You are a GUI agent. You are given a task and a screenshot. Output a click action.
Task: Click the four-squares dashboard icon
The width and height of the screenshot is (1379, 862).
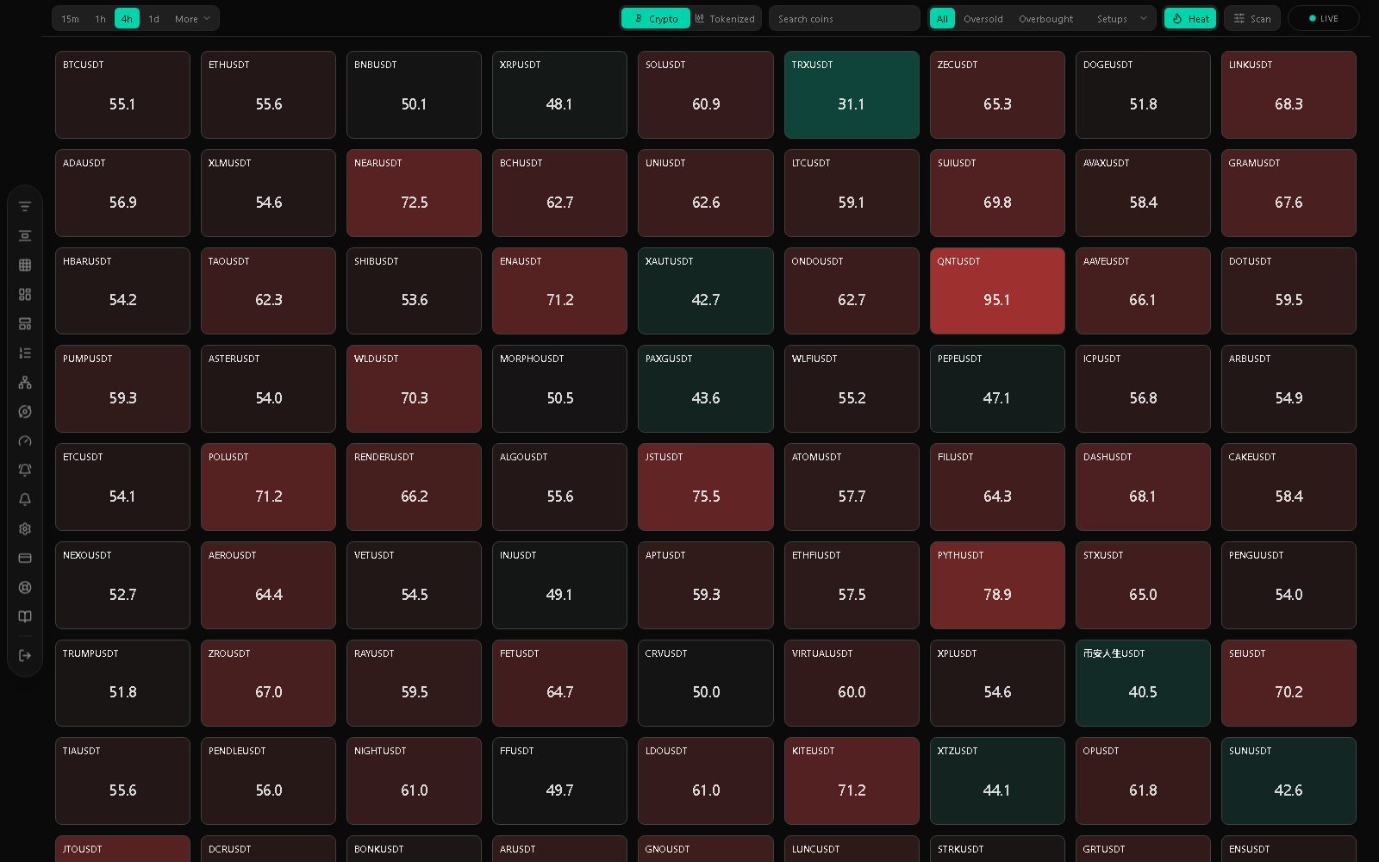pos(25,295)
